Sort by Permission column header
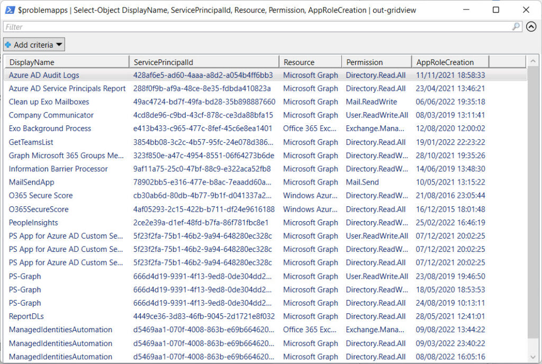 pos(377,62)
